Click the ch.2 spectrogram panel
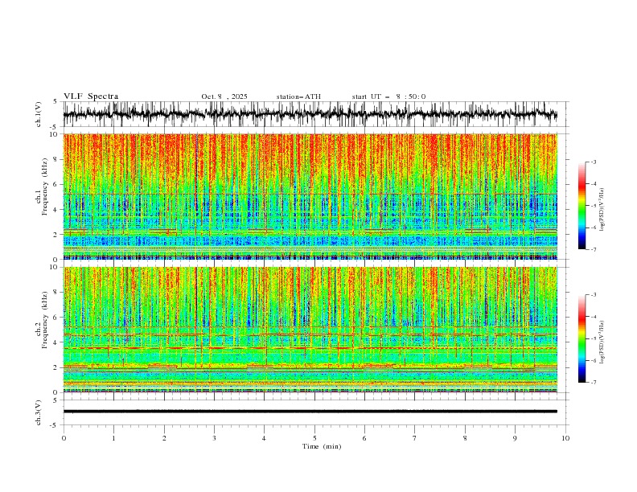Viewport: 637px width, 492px height. pos(310,330)
